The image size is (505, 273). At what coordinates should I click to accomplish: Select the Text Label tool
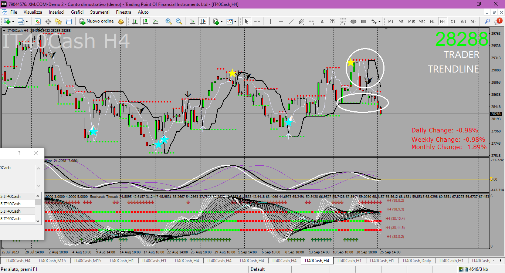tap(333, 21)
